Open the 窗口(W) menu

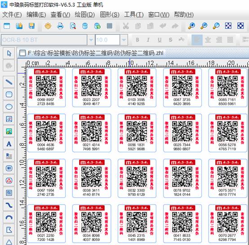[159, 14]
